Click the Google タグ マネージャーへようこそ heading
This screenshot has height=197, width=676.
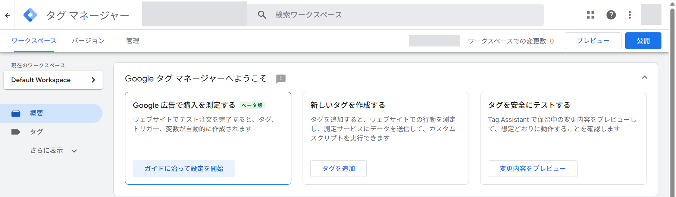196,78
